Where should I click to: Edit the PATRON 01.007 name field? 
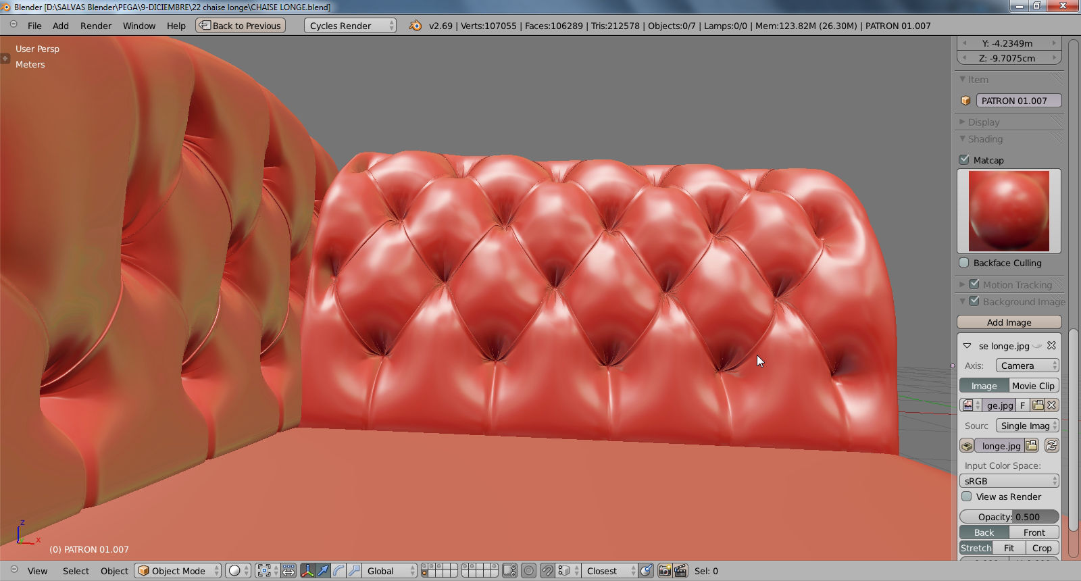click(1018, 101)
